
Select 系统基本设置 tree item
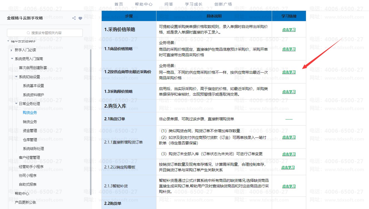(33, 86)
